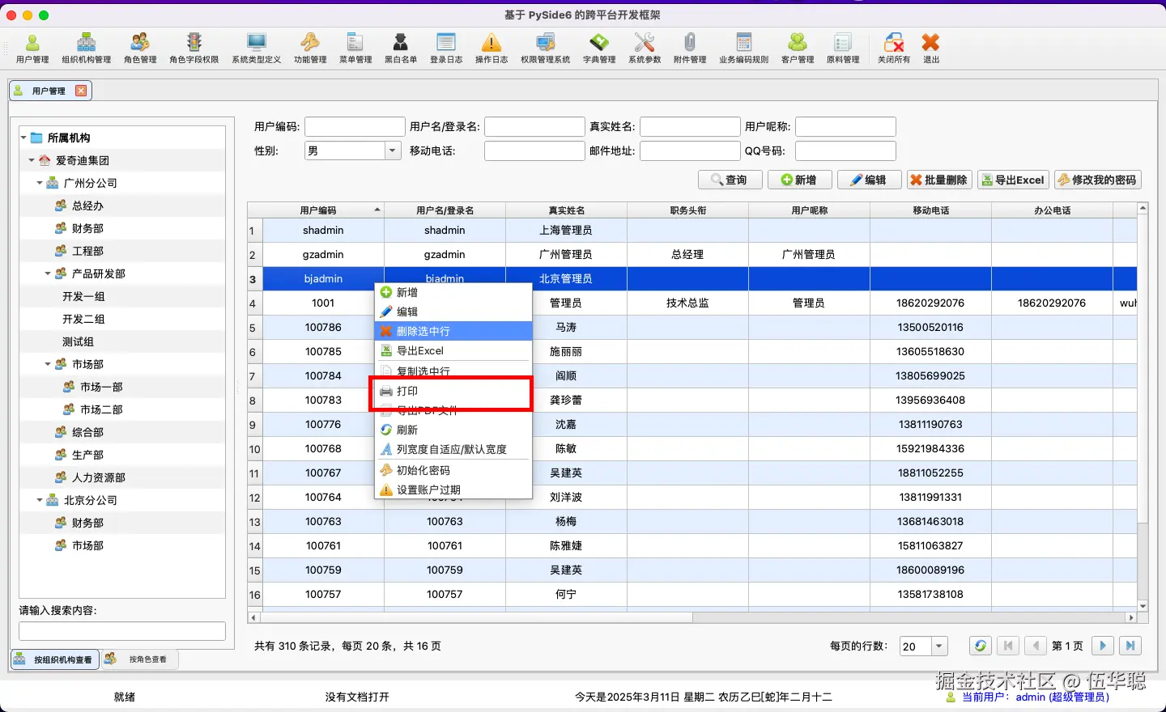
Task: Choose 删除选中行 in context menu
Action: (453, 331)
